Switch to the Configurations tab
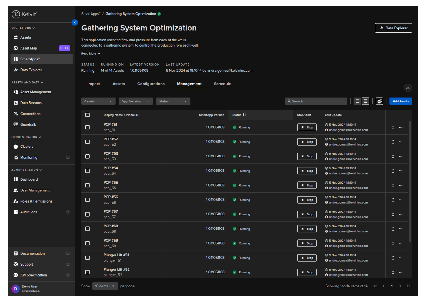This screenshot has height=302, width=427. tap(151, 84)
